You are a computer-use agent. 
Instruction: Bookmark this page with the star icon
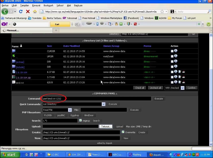(161, 12)
